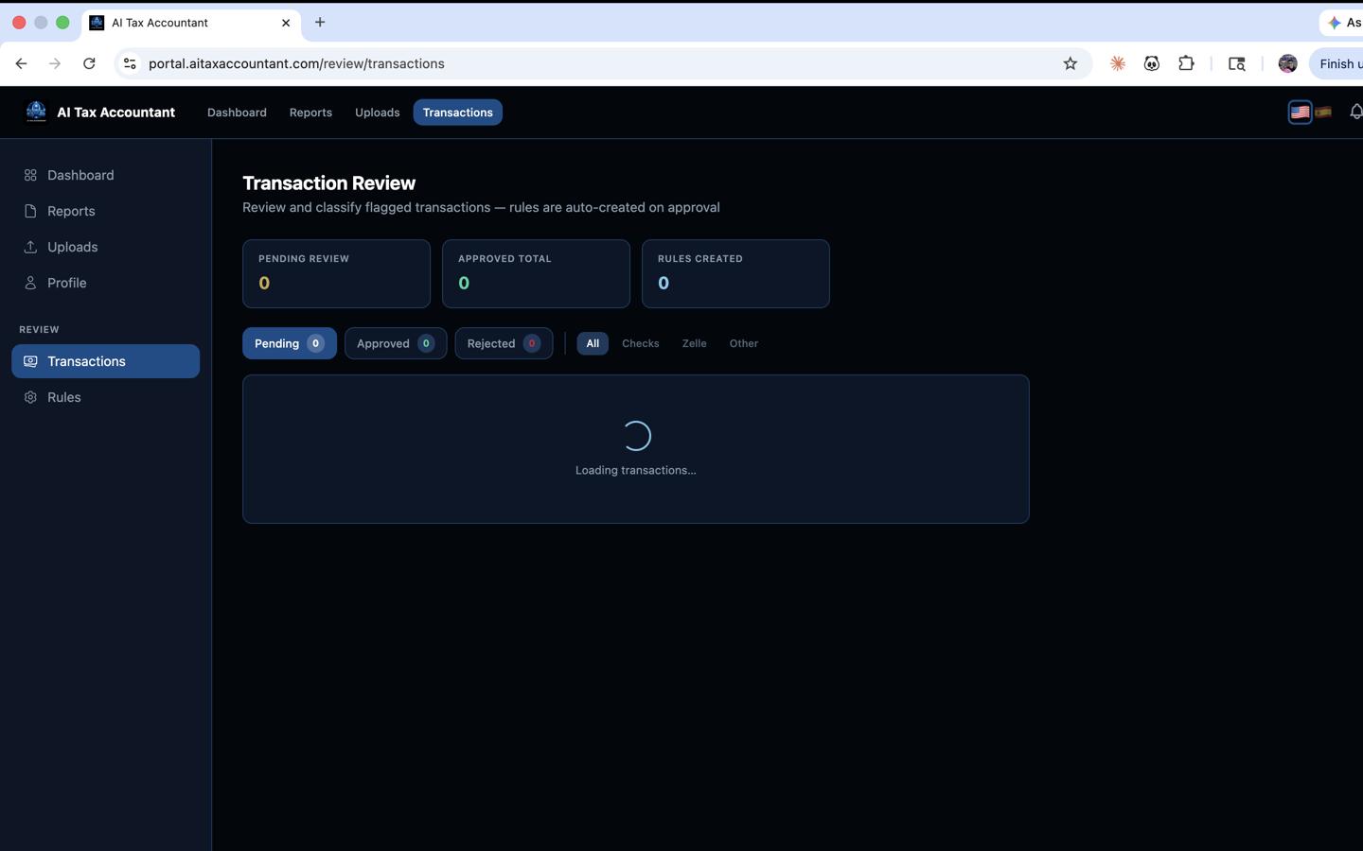Screen dimensions: 1363x851
Task: Switch language with US flag icon
Action: (x=1300, y=112)
